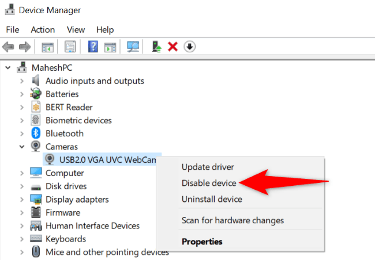Select the Keyboards tree item

click(66, 239)
